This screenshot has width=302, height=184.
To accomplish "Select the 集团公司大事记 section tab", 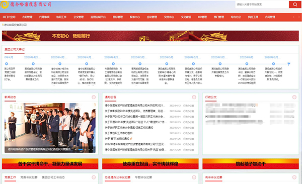I will pyautogui.click(x=15, y=49).
